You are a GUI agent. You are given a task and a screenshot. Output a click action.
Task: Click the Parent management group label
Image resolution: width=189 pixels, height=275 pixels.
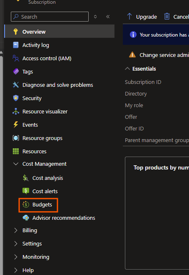point(157,140)
